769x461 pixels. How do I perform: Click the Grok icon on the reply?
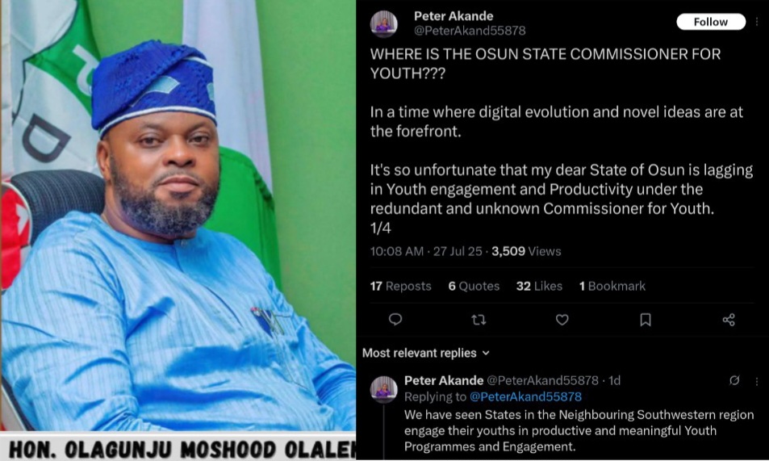[734, 380]
